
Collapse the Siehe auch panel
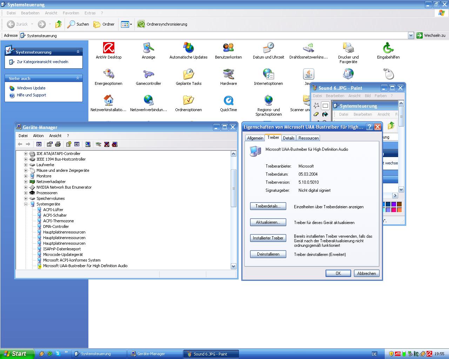[78, 78]
